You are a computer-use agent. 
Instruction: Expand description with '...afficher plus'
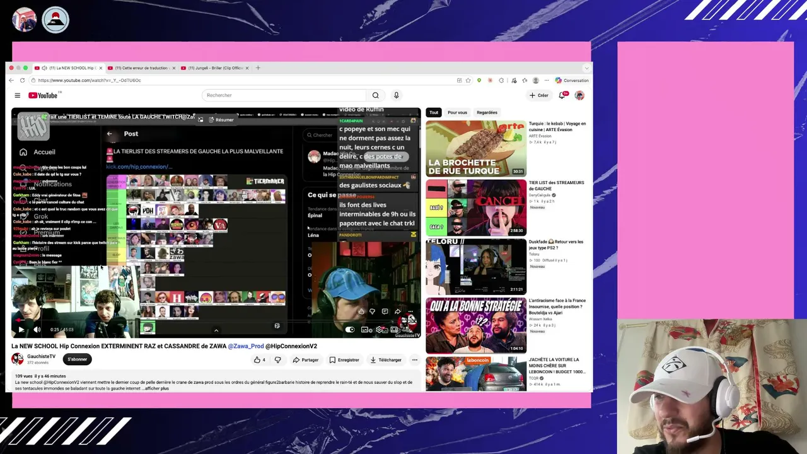click(156, 388)
